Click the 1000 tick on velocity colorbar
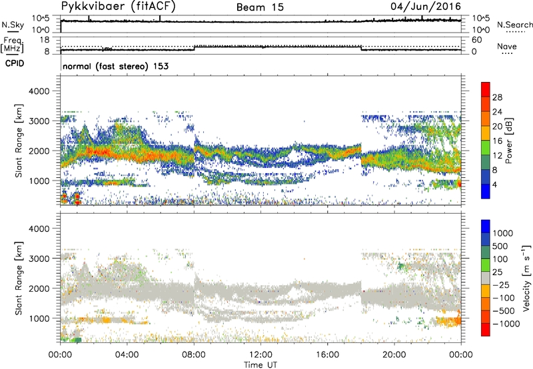This screenshot has height=369, width=533. coord(503,233)
